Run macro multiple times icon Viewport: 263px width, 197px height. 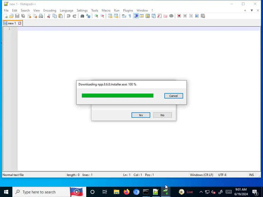197,16
